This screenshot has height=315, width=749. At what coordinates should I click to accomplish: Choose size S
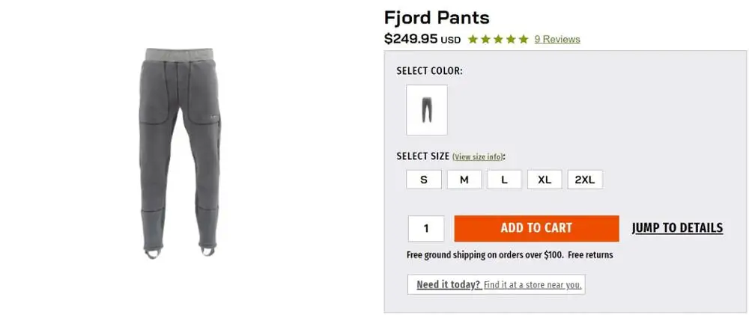(x=424, y=180)
